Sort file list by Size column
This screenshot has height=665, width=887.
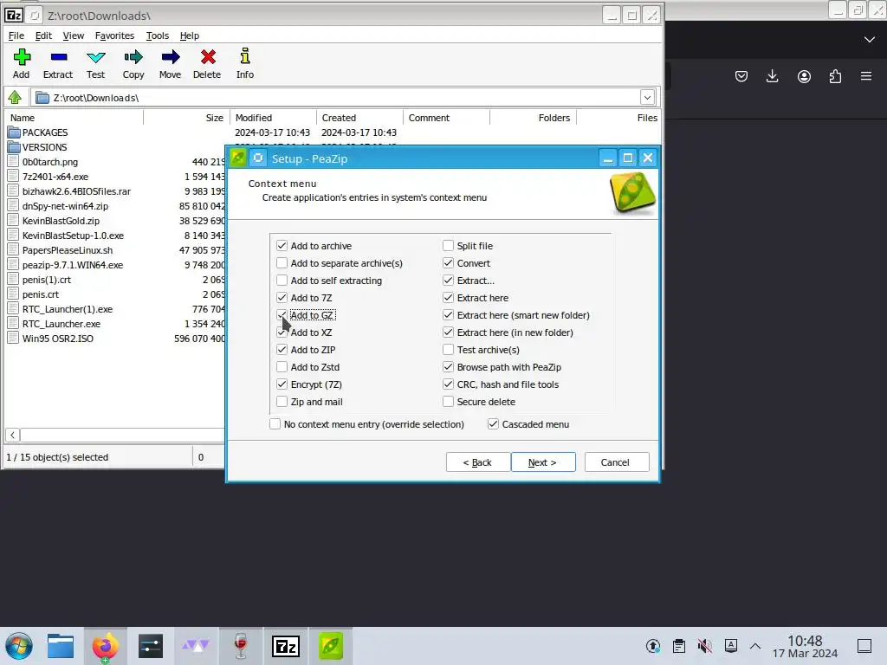[x=187, y=118]
